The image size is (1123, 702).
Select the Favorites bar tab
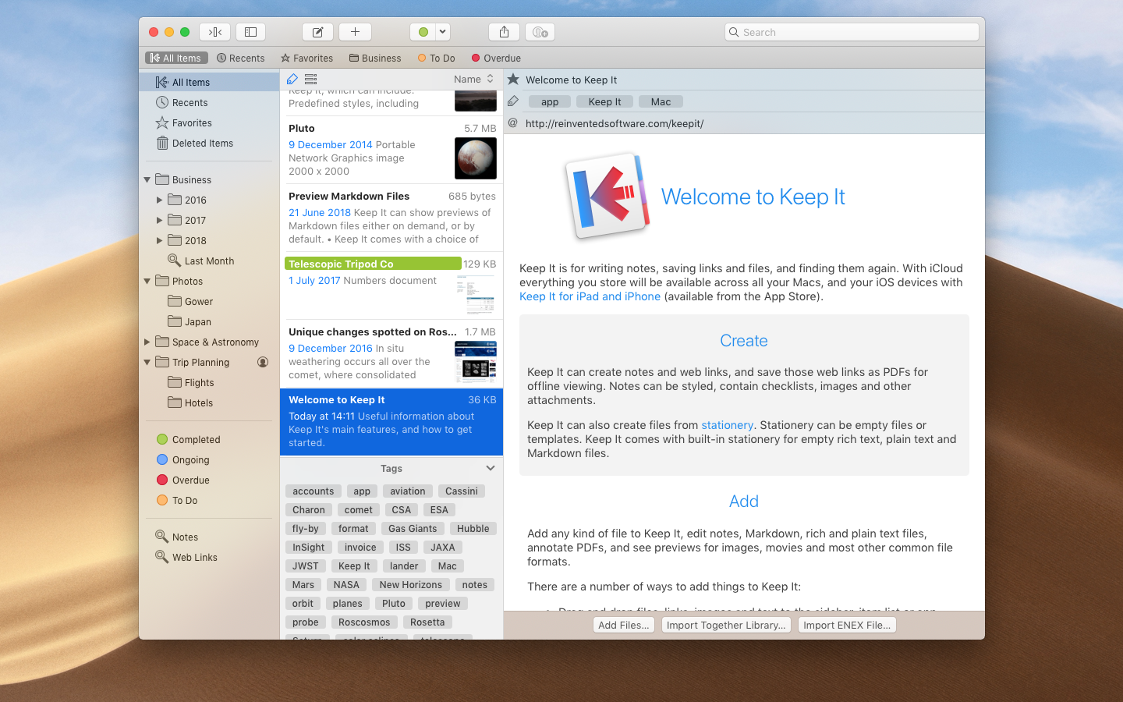click(x=307, y=58)
